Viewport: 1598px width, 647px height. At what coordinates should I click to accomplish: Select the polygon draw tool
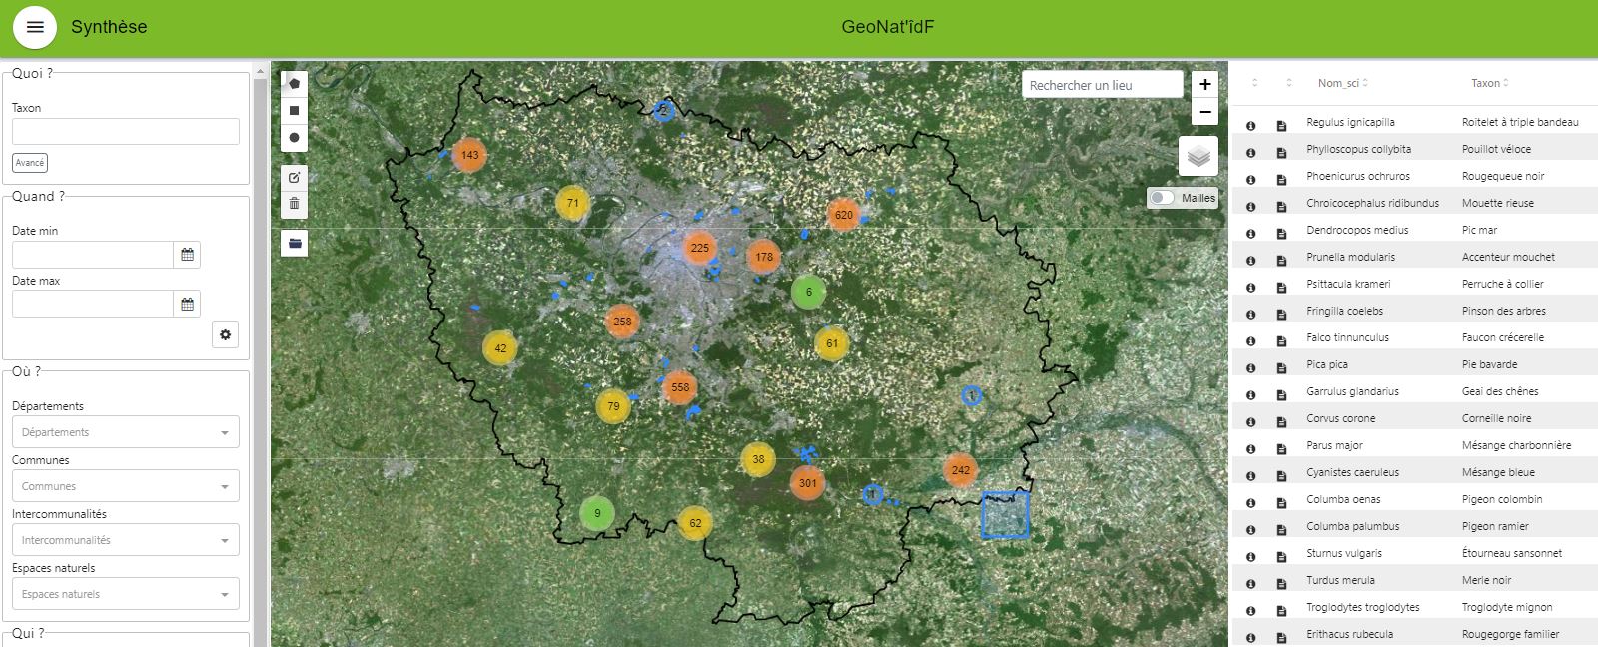point(294,84)
